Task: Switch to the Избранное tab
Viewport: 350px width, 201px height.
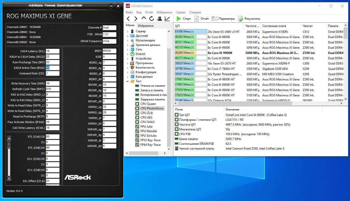Action: point(146,26)
